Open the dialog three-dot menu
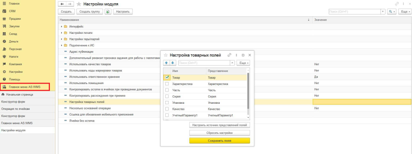 (x=237, y=55)
